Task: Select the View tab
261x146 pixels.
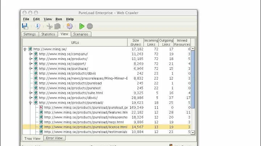Action: click(x=64, y=34)
